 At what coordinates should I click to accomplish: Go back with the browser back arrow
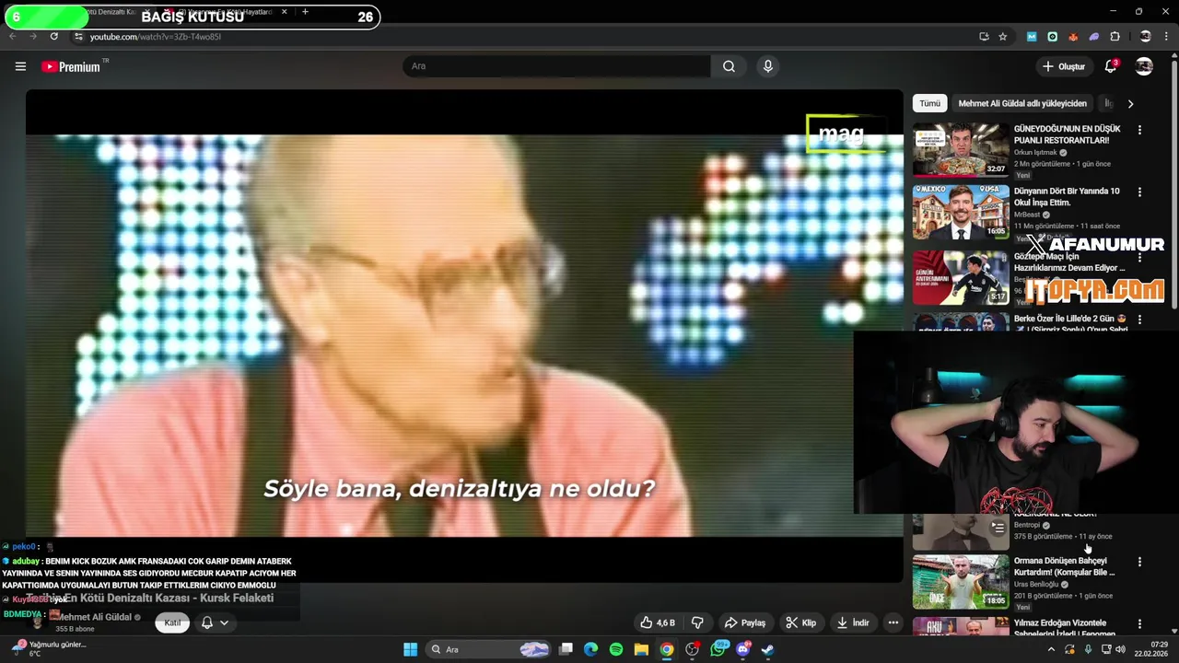13,37
